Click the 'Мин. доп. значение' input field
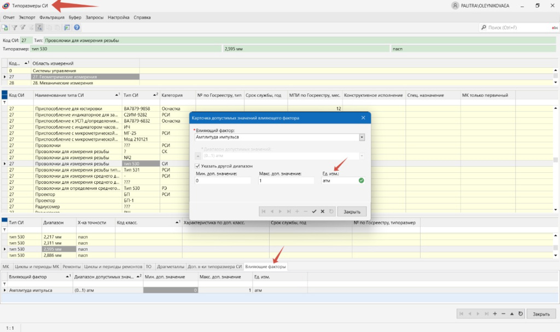The width and height of the screenshot is (560, 332). pos(223,181)
